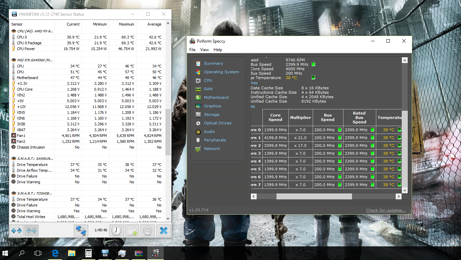
Task: Click HWiNFO scrollbar up arrow
Action: 168,23
